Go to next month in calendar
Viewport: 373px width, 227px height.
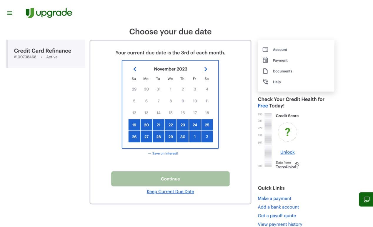206,69
